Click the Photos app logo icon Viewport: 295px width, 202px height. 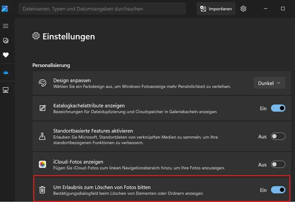tap(5, 8)
